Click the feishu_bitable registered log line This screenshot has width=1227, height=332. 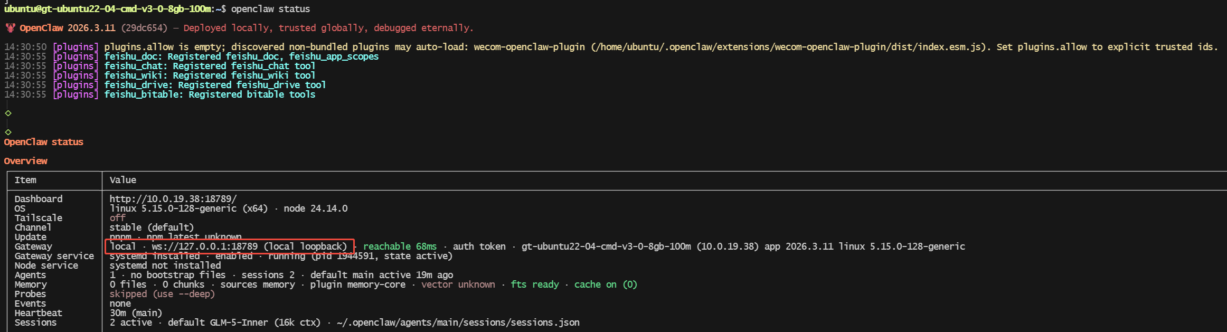(159, 94)
